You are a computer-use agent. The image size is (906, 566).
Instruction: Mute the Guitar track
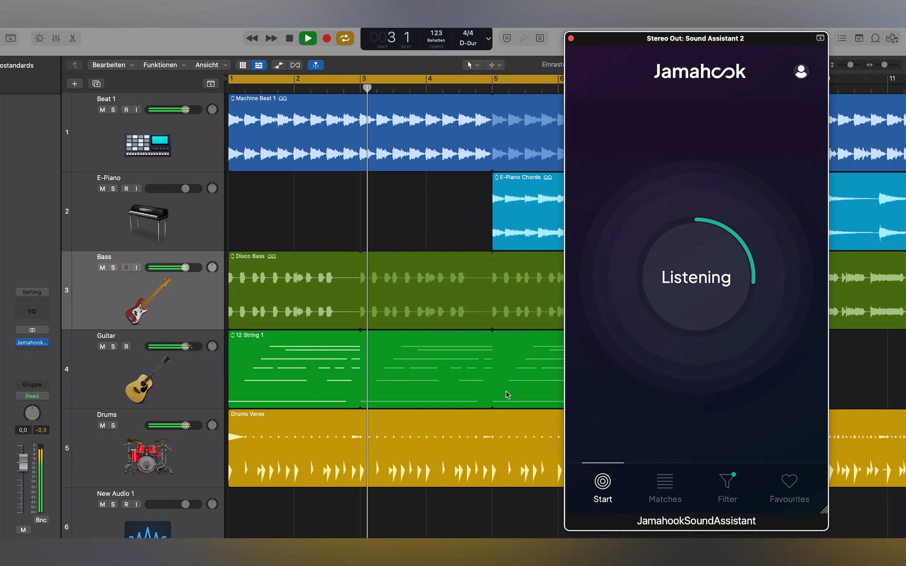(x=102, y=347)
